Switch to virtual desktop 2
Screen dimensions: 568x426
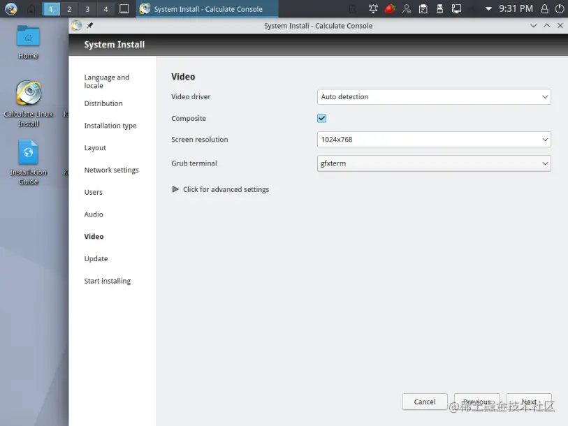click(69, 8)
